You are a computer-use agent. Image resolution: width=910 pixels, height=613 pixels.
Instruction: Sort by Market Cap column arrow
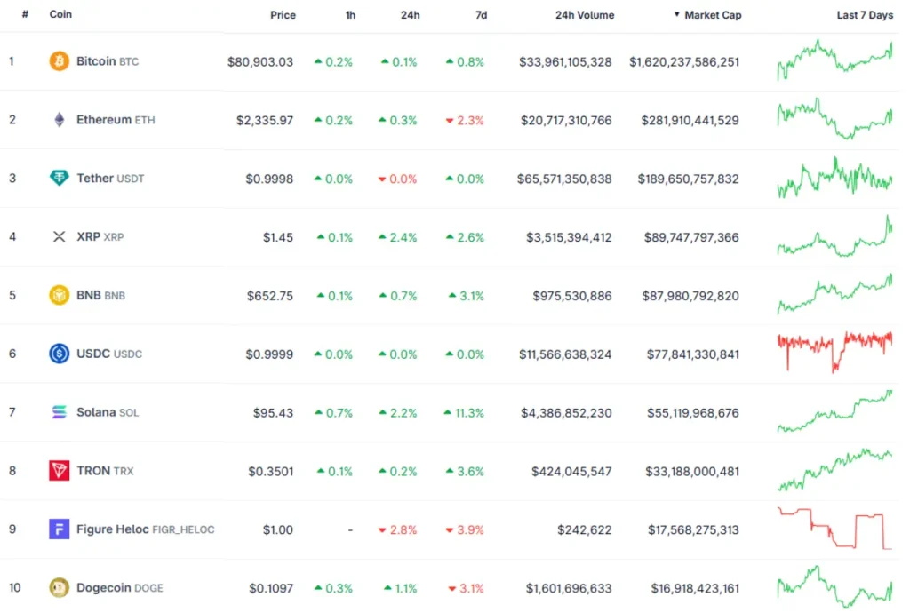click(x=676, y=14)
